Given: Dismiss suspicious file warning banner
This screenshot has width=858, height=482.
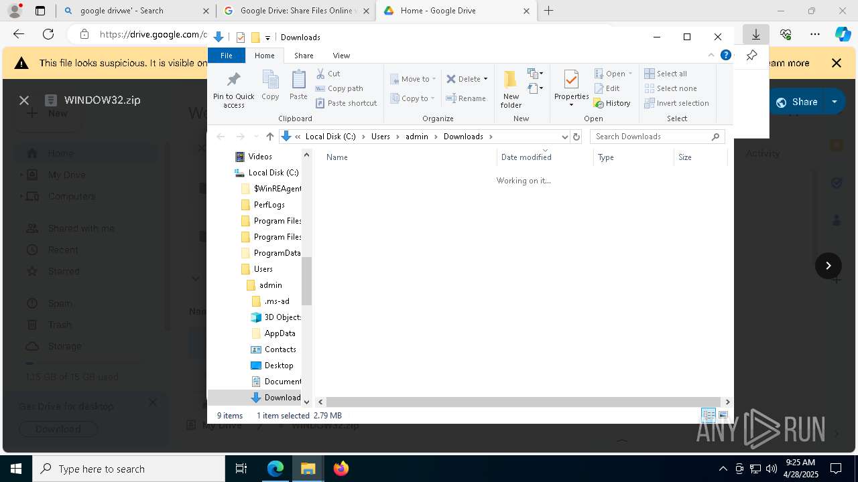Looking at the screenshot, I should [x=836, y=63].
